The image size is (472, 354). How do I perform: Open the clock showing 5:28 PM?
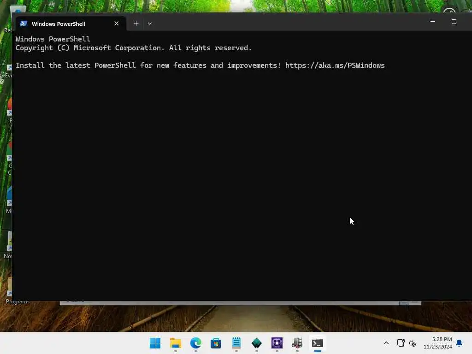tap(438, 343)
